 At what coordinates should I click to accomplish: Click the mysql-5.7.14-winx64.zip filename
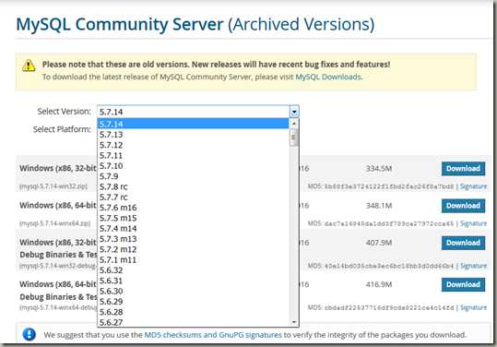tap(54, 223)
